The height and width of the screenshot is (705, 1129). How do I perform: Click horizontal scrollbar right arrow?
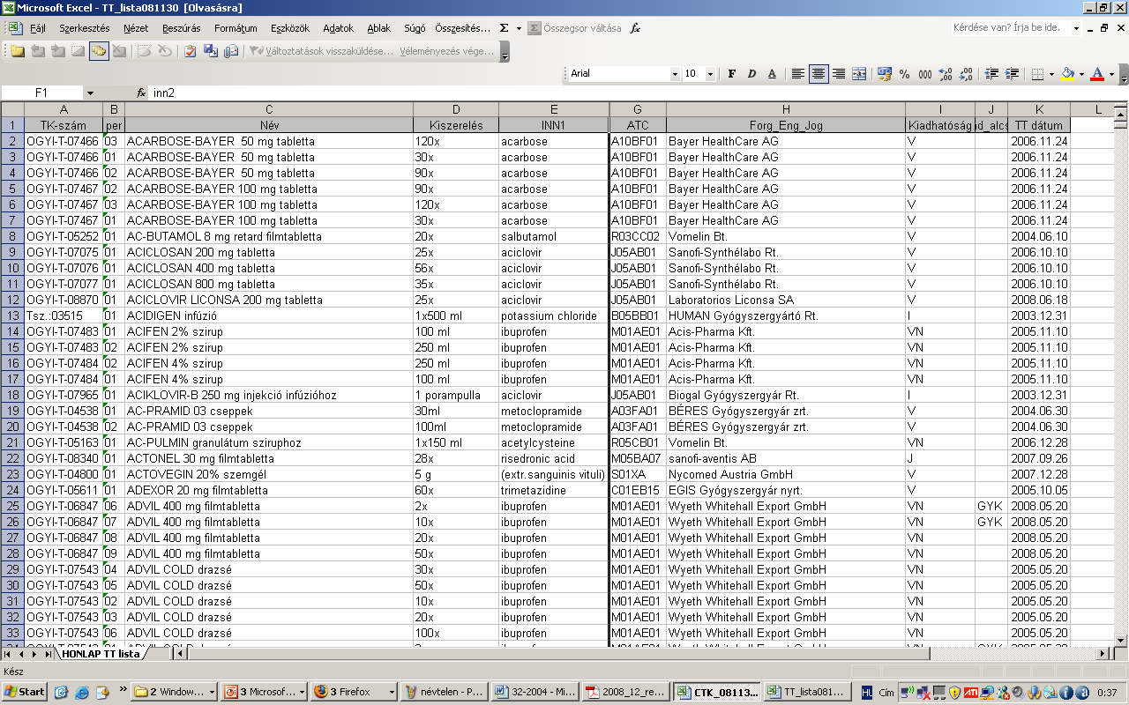[x=1103, y=654]
